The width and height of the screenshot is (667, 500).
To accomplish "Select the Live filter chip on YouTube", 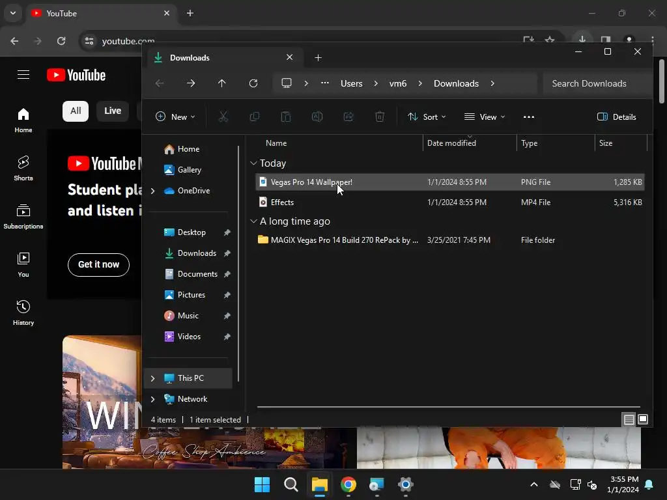I will click(113, 111).
